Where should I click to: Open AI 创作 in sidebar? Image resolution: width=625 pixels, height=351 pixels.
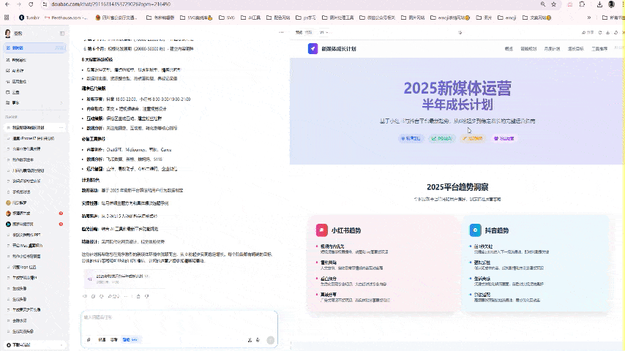34,70
